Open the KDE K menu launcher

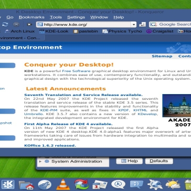click(x=8, y=185)
